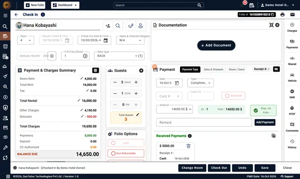Click the Undo button
The image size is (300, 179).
coord(242,168)
